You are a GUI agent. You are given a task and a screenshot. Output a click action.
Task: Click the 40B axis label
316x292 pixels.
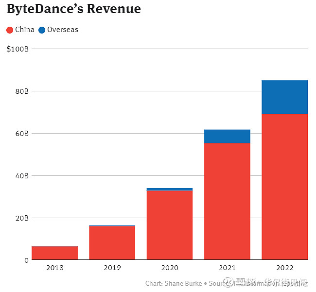(x=22, y=176)
